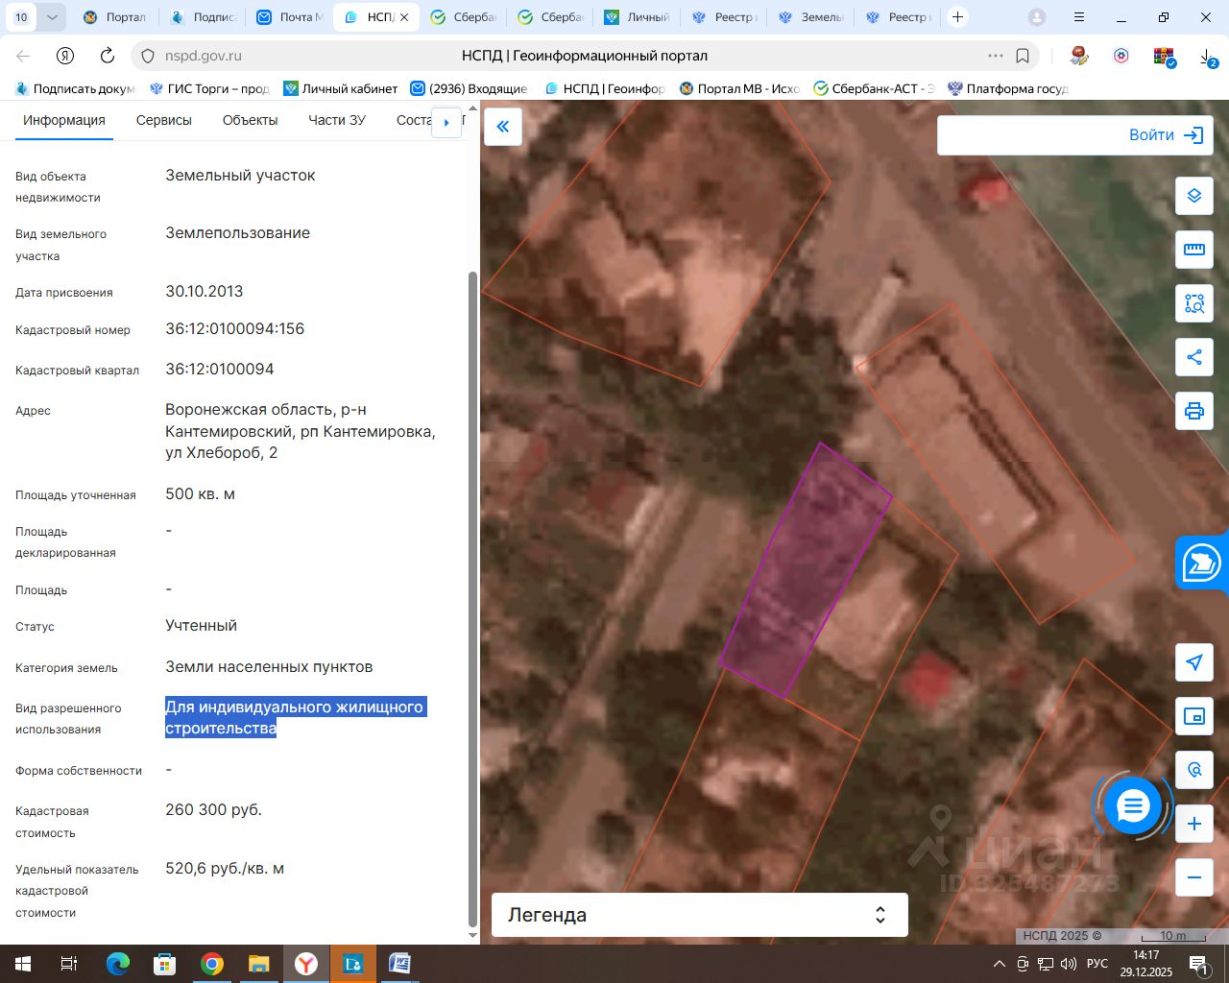Switch to the Почта browser tab
The image size is (1229, 983).
coord(289,17)
